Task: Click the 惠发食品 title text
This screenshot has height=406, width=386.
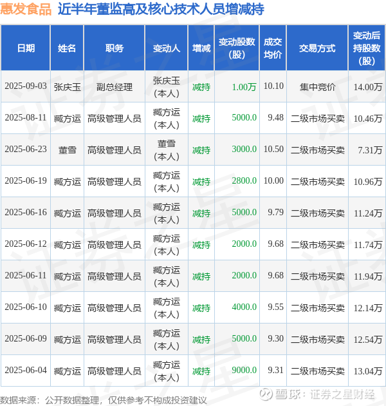Action: 26,8
